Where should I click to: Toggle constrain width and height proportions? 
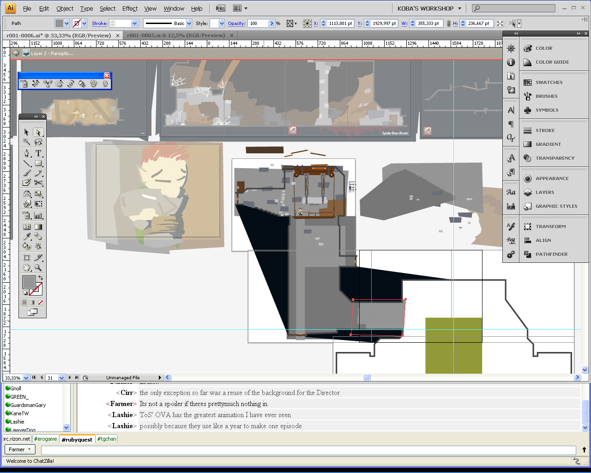448,24
